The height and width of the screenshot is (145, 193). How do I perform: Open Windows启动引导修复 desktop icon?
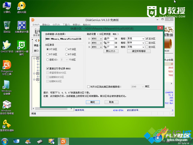coord(7,107)
